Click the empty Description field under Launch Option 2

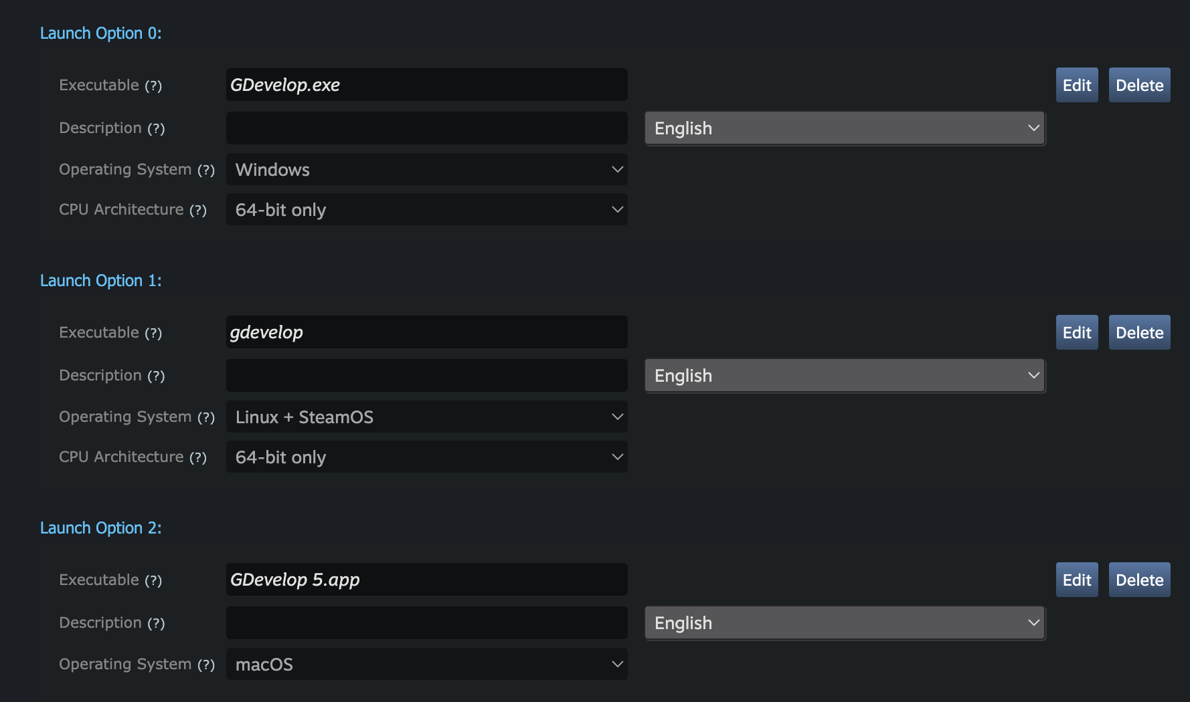[426, 622]
